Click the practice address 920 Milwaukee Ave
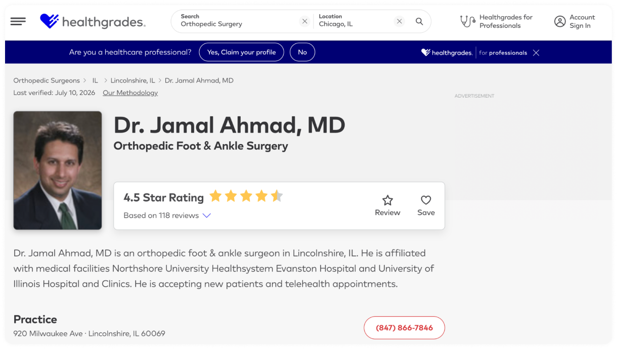 tap(89, 333)
